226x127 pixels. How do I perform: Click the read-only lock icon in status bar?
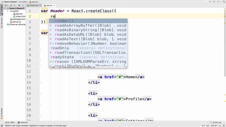(x=220, y=126)
